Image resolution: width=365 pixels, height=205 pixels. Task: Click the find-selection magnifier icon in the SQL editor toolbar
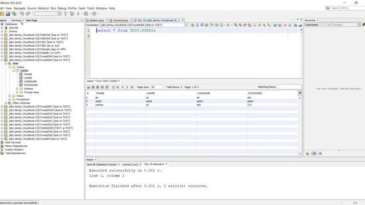[x=236, y=25]
